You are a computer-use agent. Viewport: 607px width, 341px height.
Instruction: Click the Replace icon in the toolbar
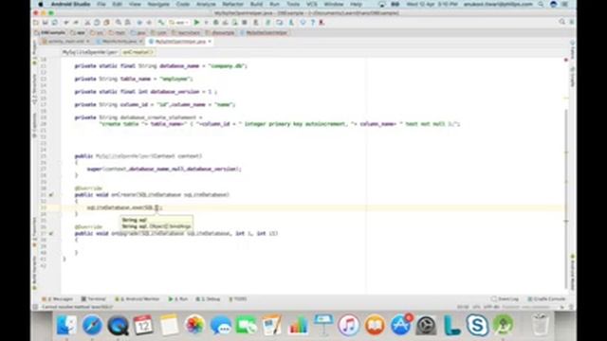(x=127, y=23)
